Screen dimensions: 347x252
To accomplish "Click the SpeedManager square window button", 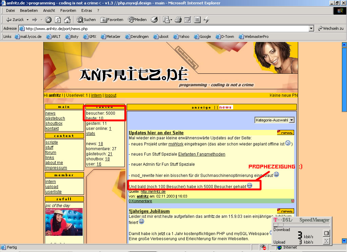I will pos(326,233).
